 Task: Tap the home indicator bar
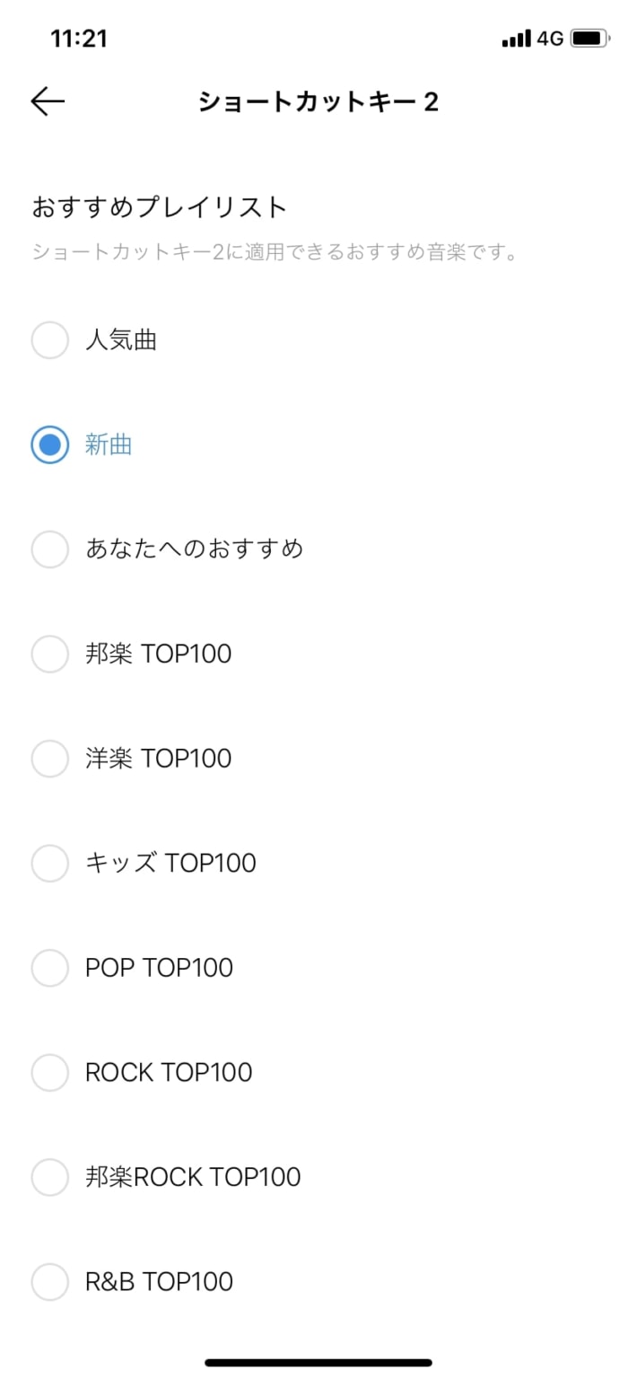click(318, 1361)
